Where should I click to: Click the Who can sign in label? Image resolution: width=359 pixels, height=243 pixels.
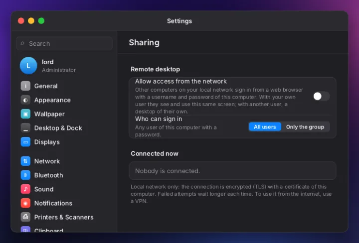(x=159, y=119)
